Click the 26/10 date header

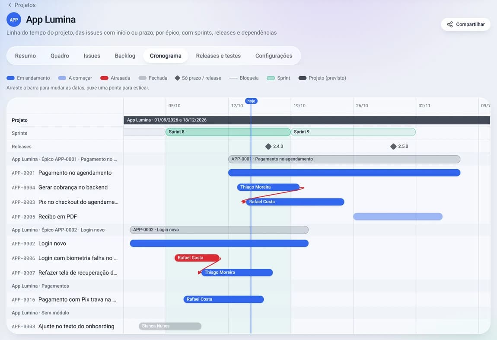(x=362, y=106)
